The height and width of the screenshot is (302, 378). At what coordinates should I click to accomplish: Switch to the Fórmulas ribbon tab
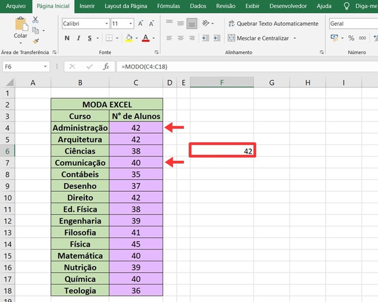click(x=168, y=6)
